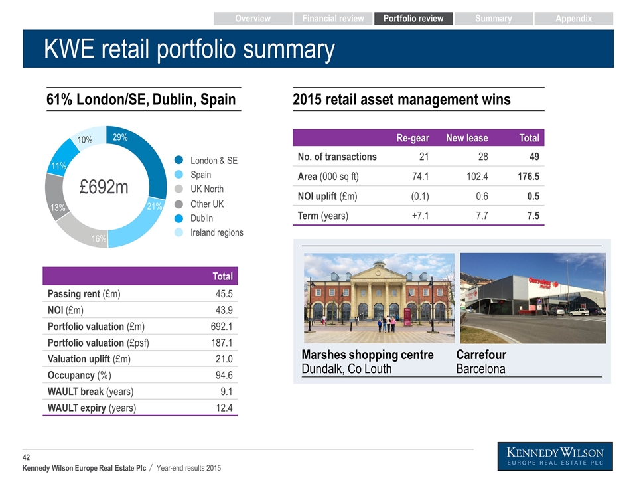Click Total header in asset management table

pos(529,138)
